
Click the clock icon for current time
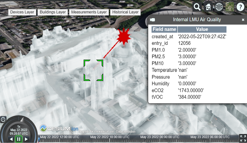coord(3,119)
